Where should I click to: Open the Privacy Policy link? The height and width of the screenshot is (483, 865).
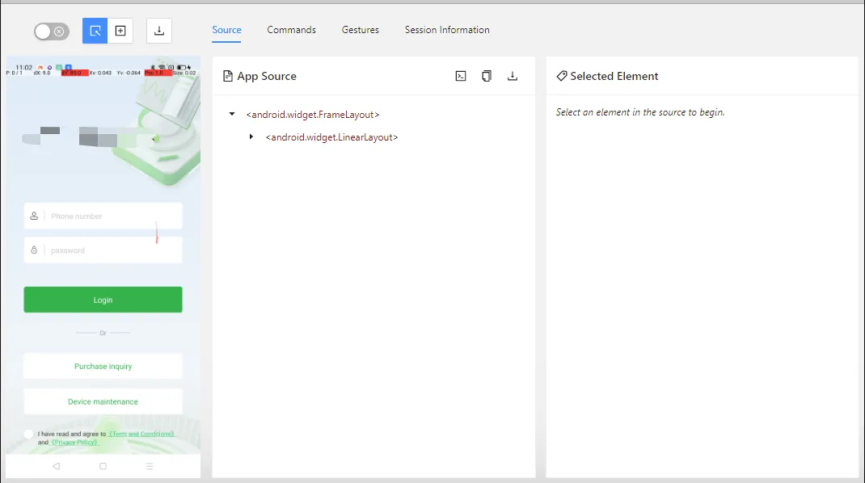point(74,443)
